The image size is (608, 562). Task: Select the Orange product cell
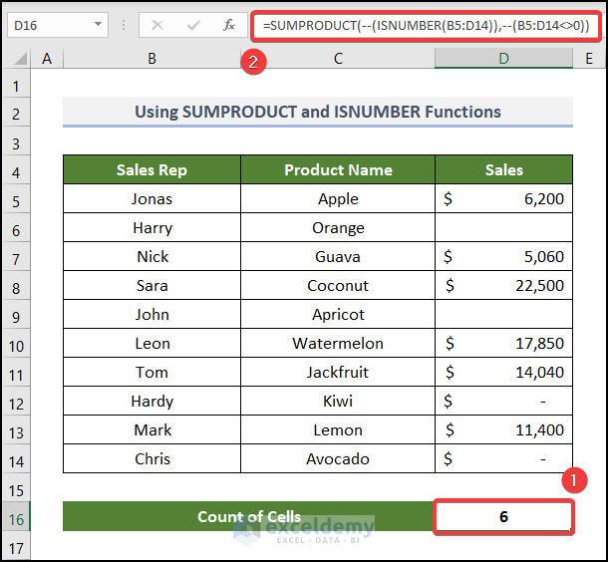[338, 227]
